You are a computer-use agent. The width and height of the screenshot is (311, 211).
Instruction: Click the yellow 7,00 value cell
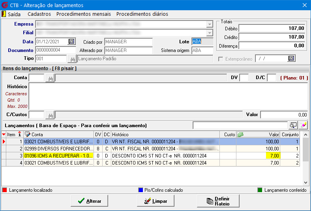click(x=273, y=156)
